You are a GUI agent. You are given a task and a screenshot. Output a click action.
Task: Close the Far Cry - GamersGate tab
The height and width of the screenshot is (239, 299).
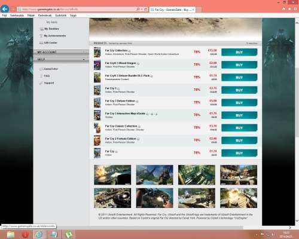point(193,10)
